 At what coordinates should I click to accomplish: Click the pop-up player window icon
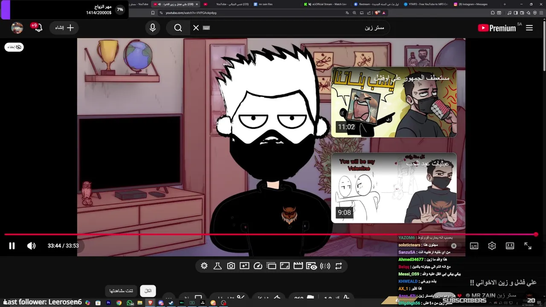(x=271, y=266)
